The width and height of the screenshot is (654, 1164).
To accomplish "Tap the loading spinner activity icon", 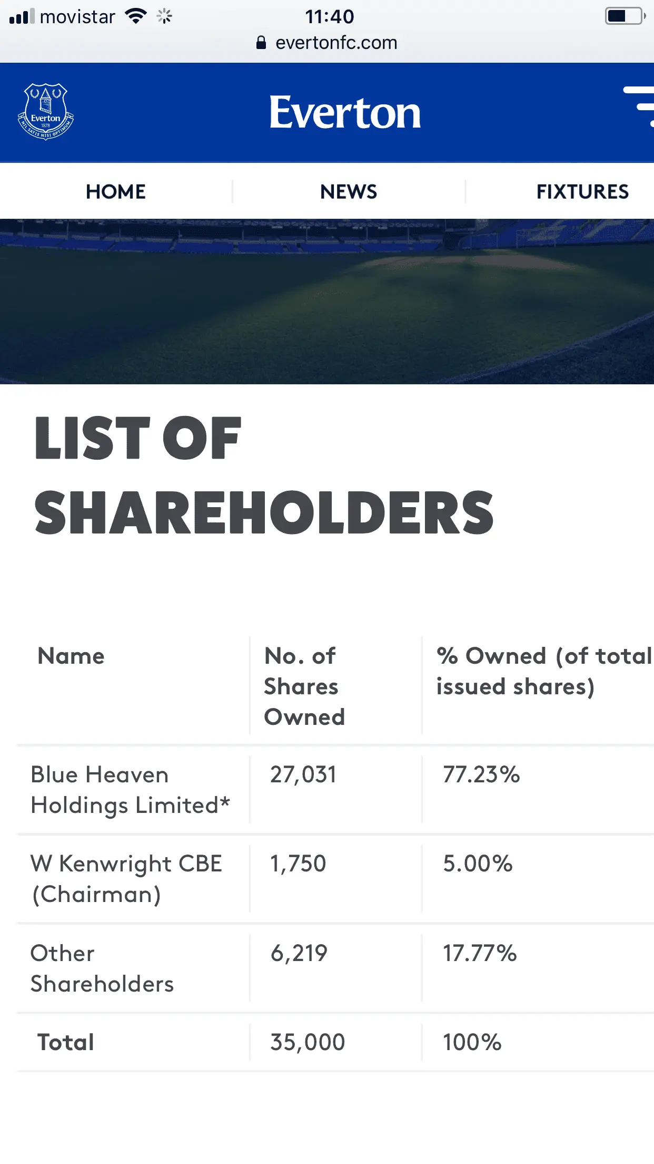I will (164, 16).
